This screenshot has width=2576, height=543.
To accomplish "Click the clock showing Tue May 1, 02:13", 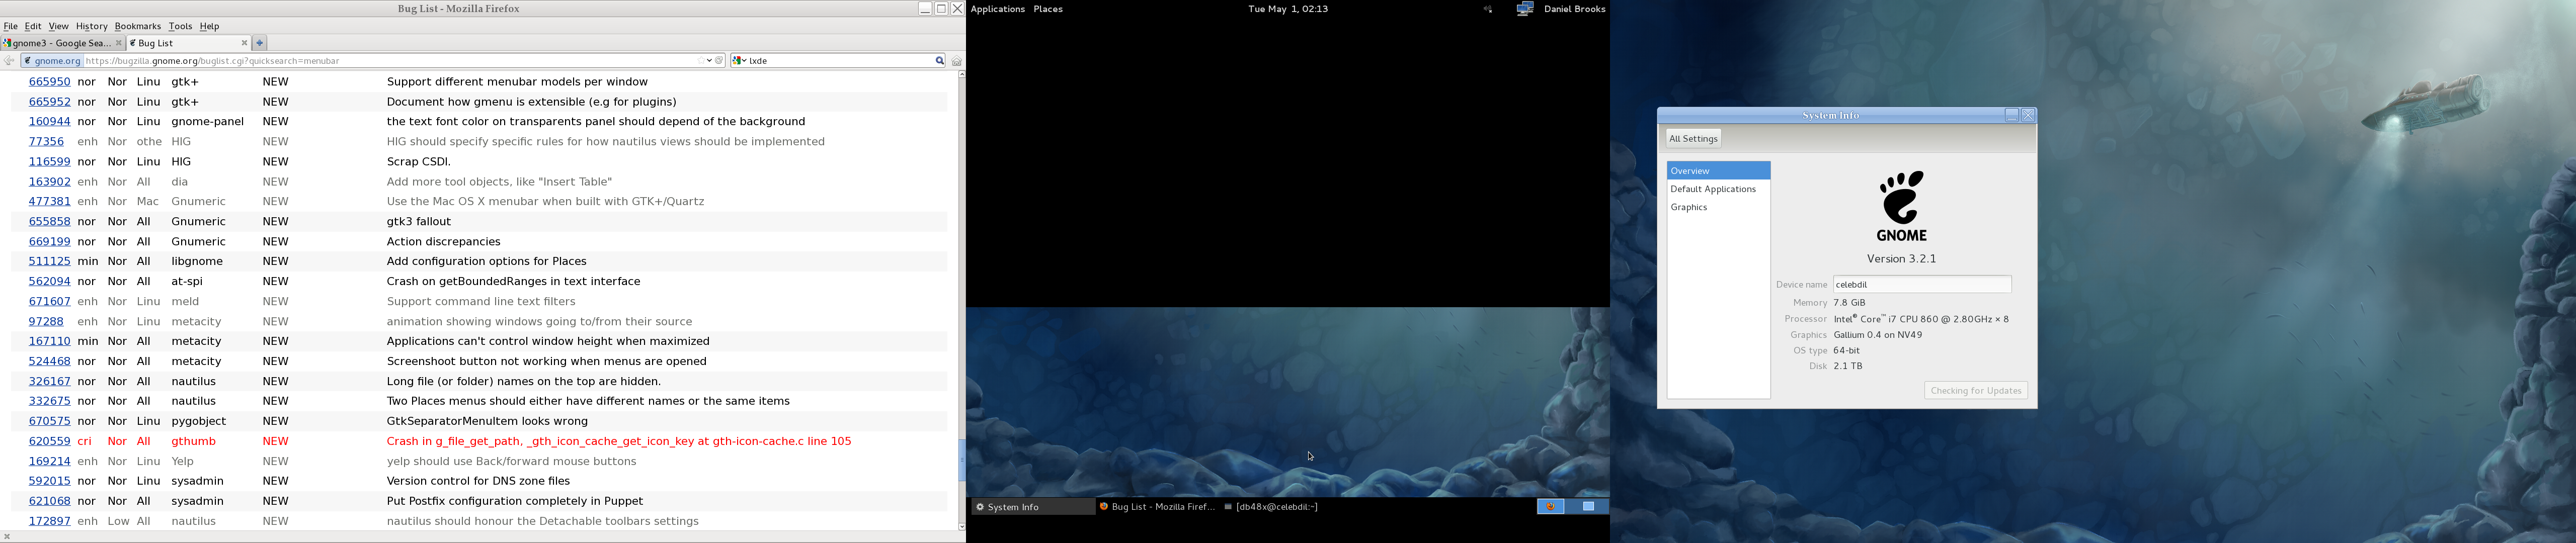I will [x=1288, y=9].
